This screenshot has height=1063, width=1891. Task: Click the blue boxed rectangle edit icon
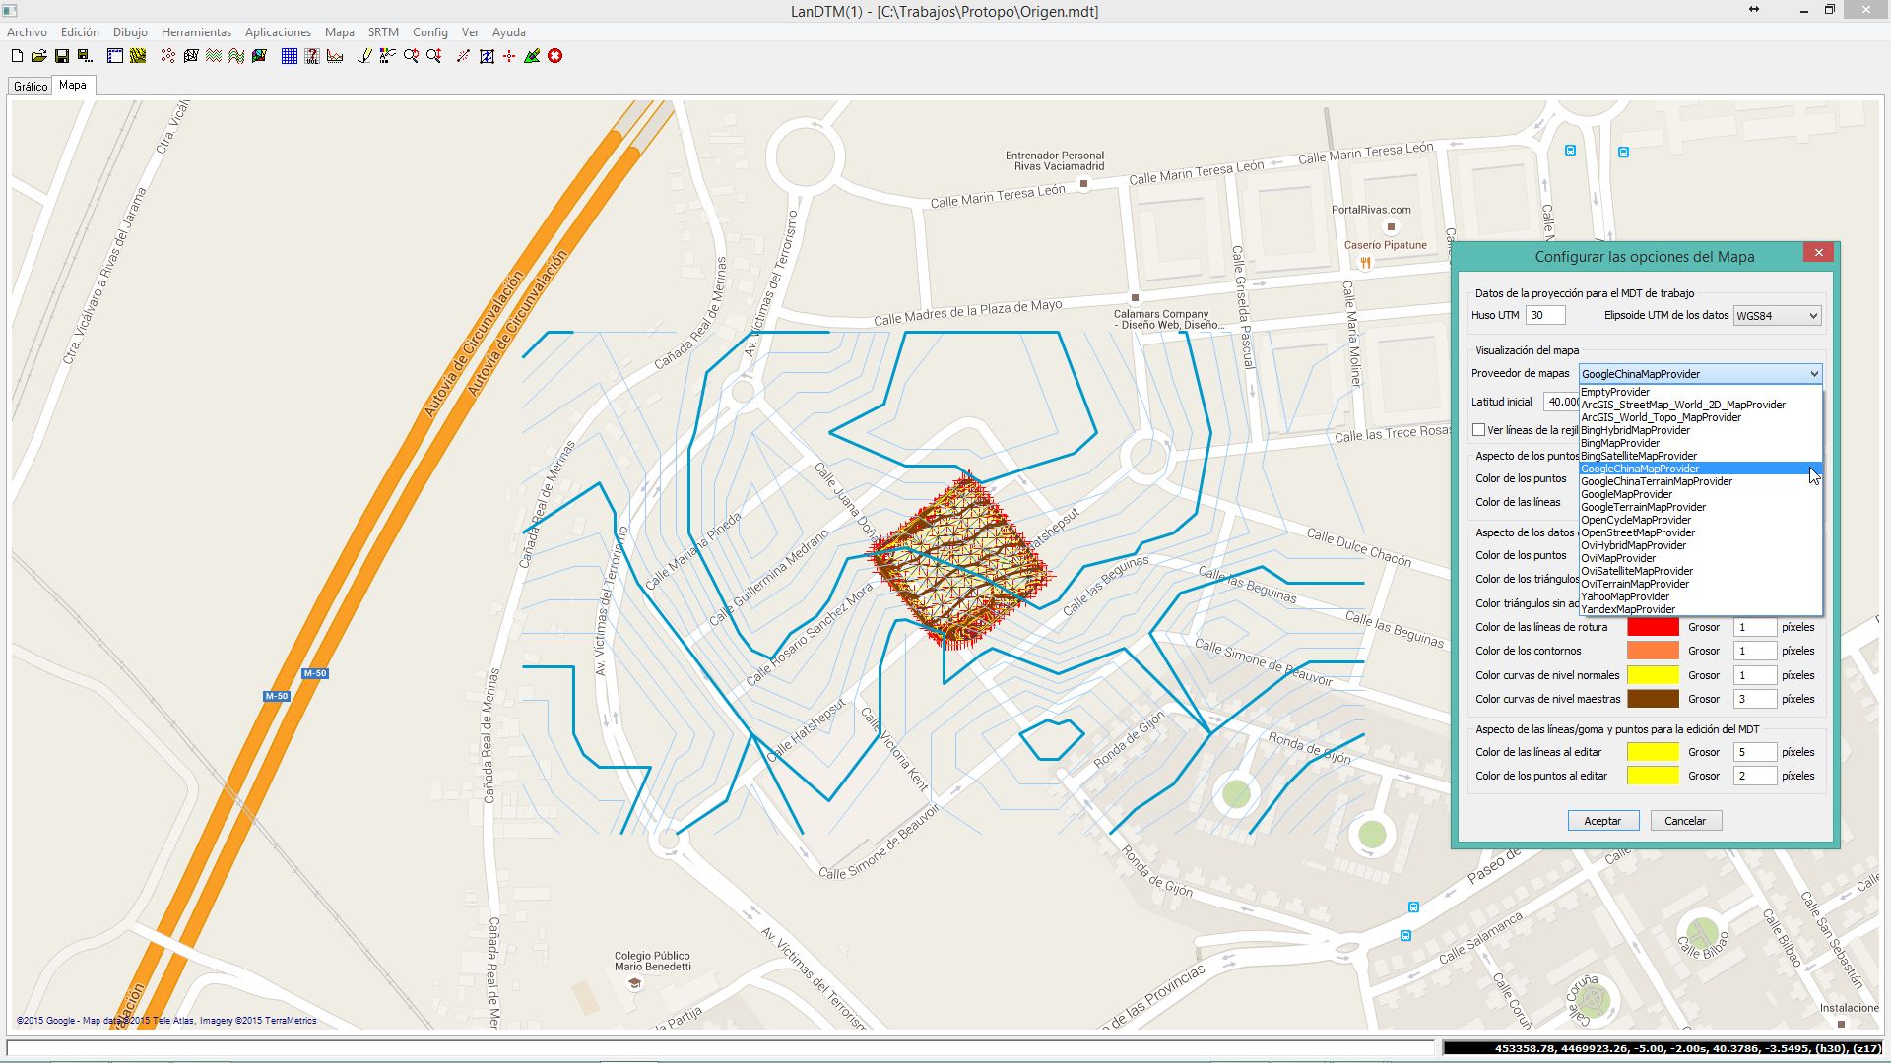pos(487,56)
